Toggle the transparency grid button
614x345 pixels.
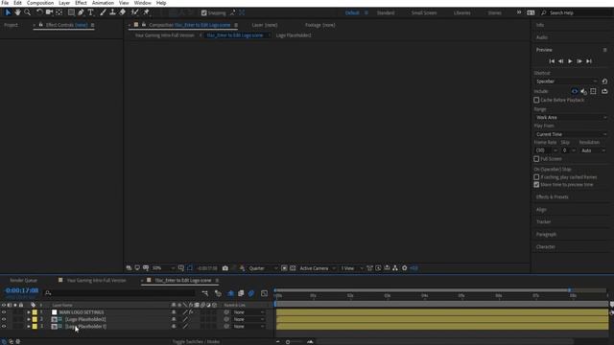(293, 268)
